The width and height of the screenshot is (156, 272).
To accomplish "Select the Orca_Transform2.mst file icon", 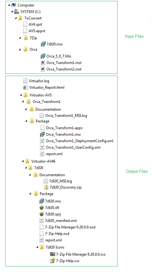I will tap(43, 69).
